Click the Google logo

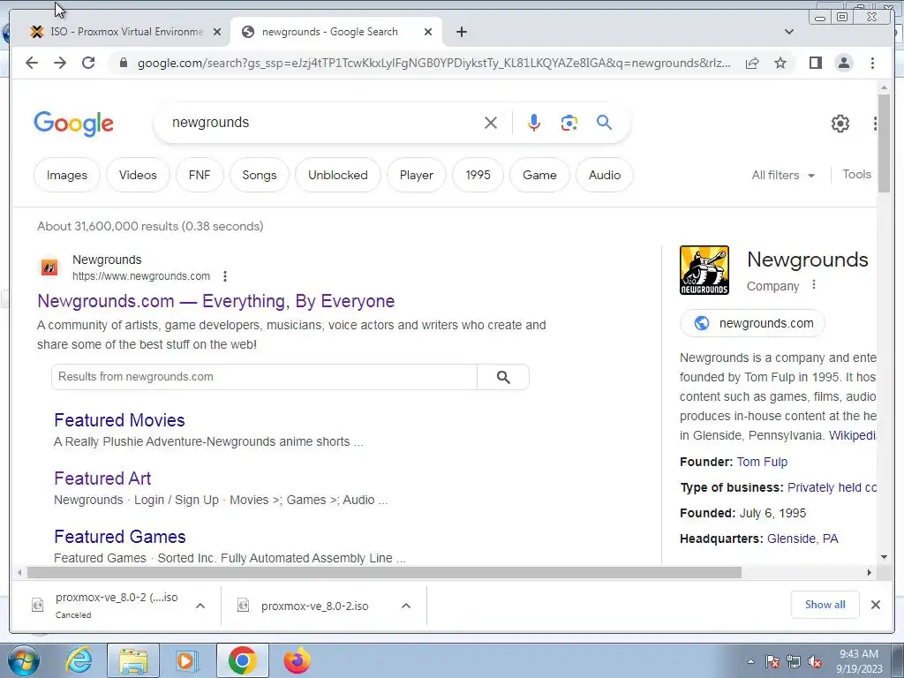point(74,124)
